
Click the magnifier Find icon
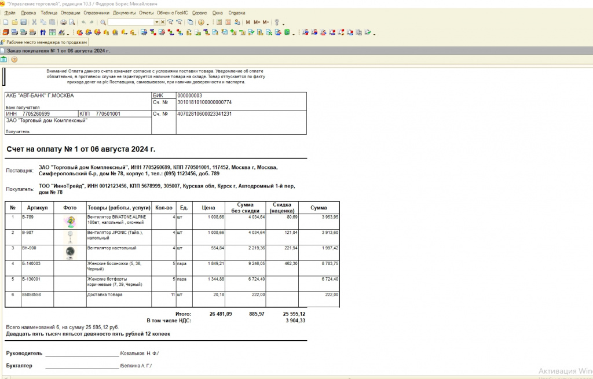tap(103, 22)
